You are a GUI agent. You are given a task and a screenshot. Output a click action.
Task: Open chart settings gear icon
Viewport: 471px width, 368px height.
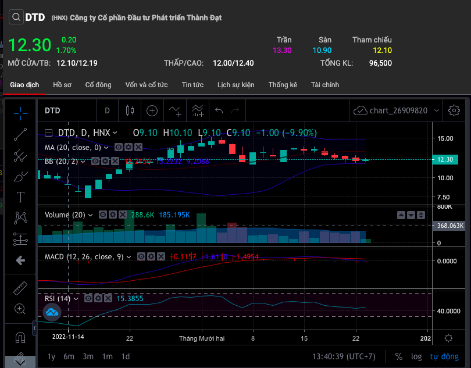[454, 110]
